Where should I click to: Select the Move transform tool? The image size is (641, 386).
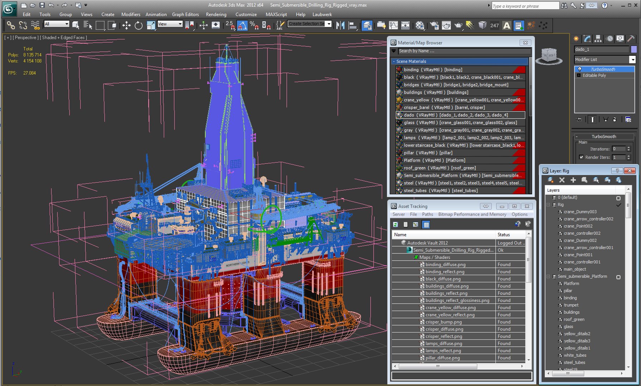click(126, 25)
